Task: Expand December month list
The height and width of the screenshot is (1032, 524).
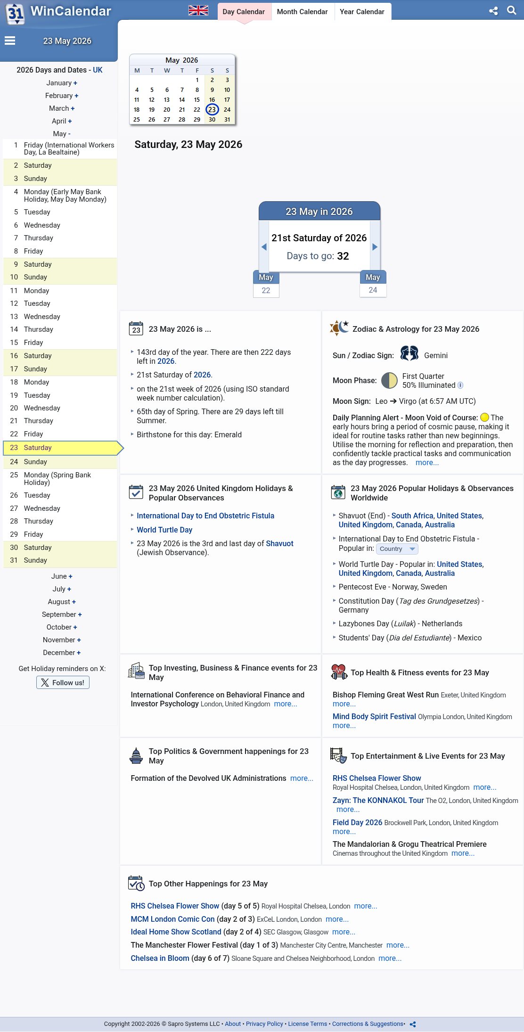Action: 62,653
